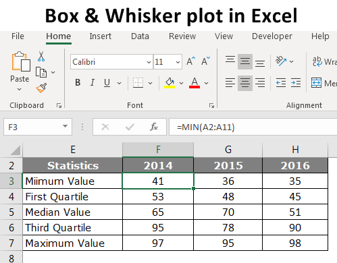Click the Select All corner triangle
Screen dimensions: 337x263
[x=15, y=150]
